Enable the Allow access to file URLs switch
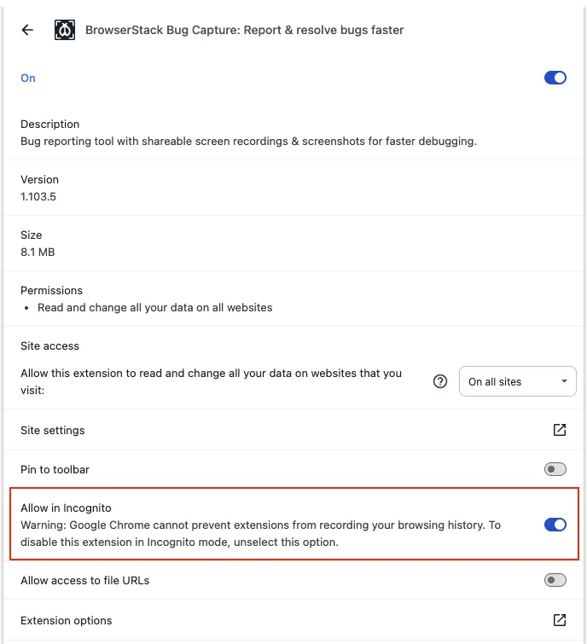This screenshot has width=587, height=644. pos(555,580)
